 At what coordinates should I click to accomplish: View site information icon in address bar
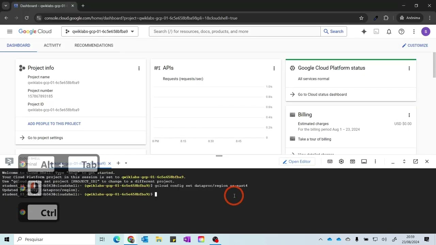(38, 18)
